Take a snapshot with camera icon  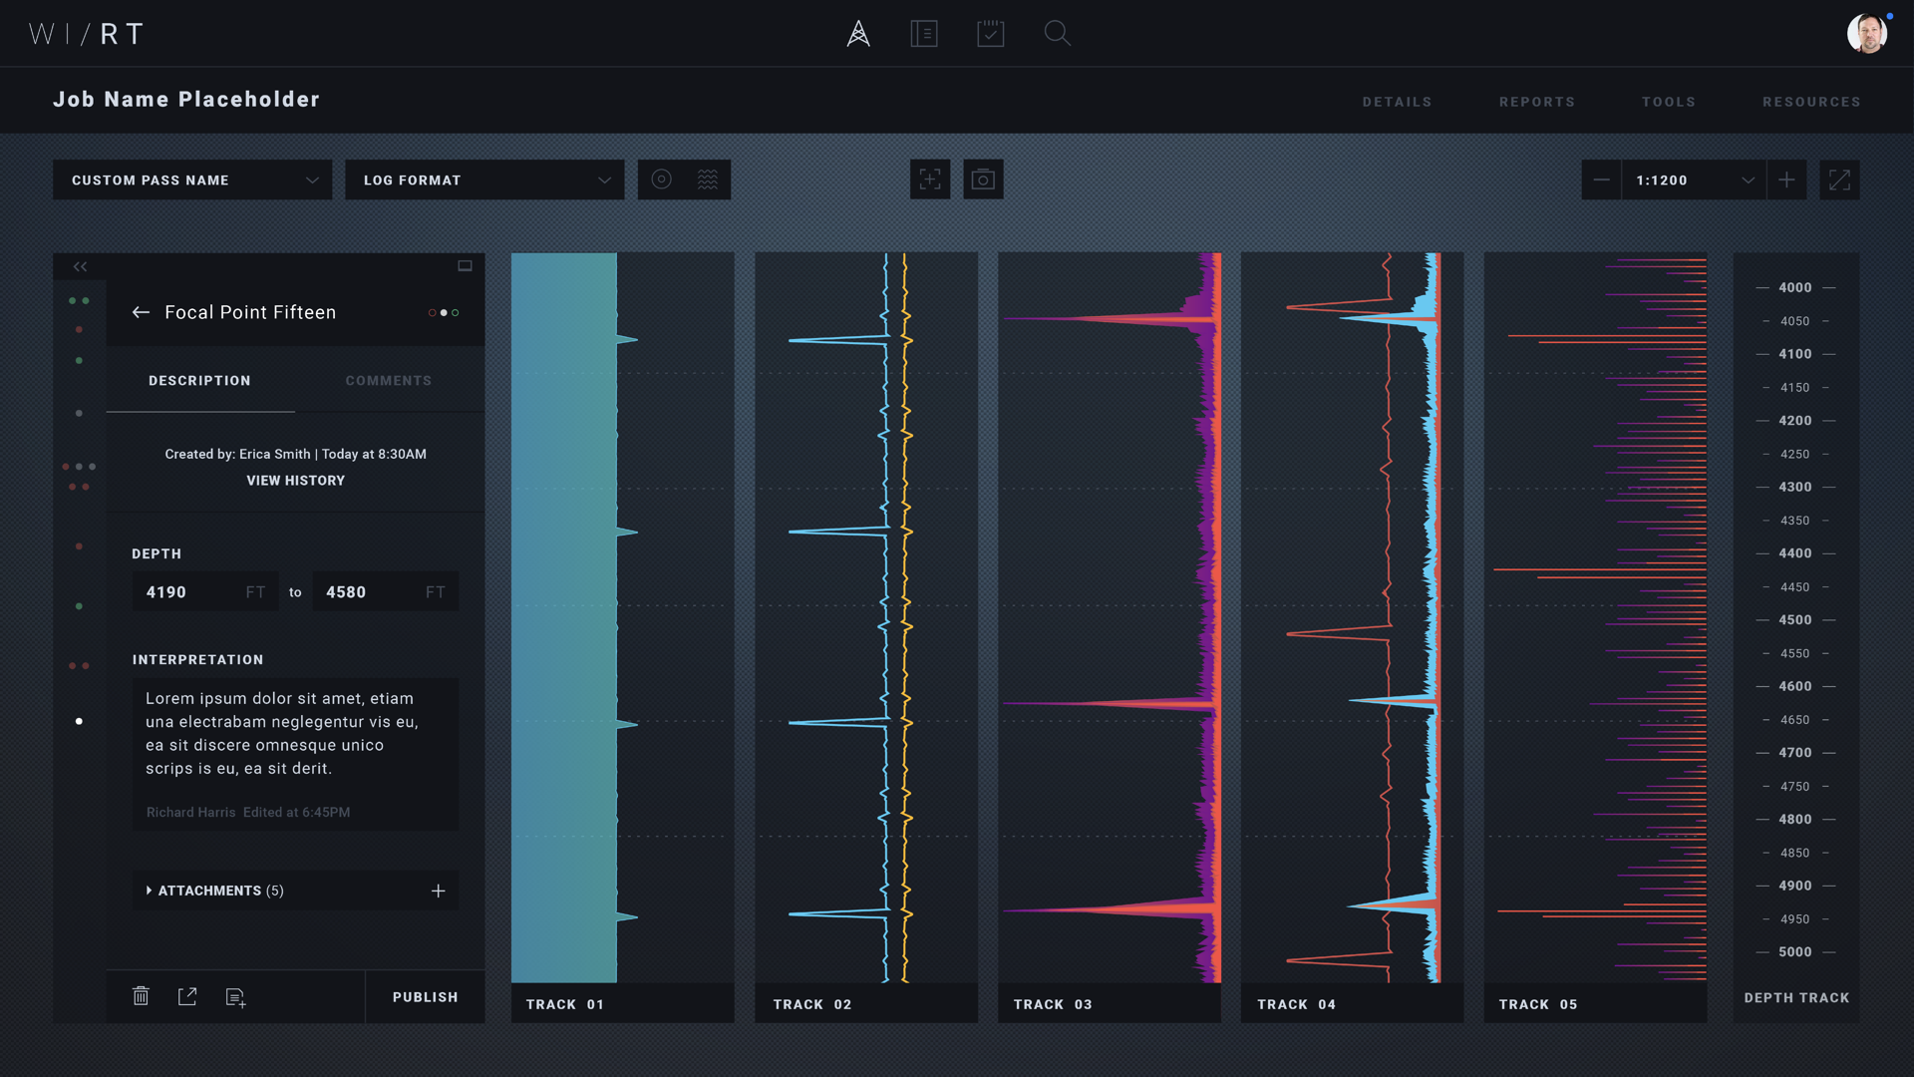click(x=983, y=179)
